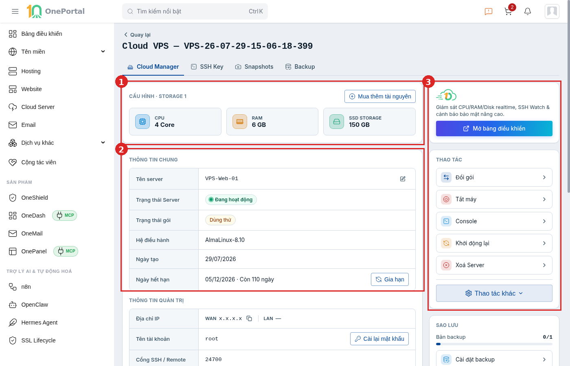Click the Bản backup progress bar
The height and width of the screenshot is (366, 570).
tap(494, 344)
